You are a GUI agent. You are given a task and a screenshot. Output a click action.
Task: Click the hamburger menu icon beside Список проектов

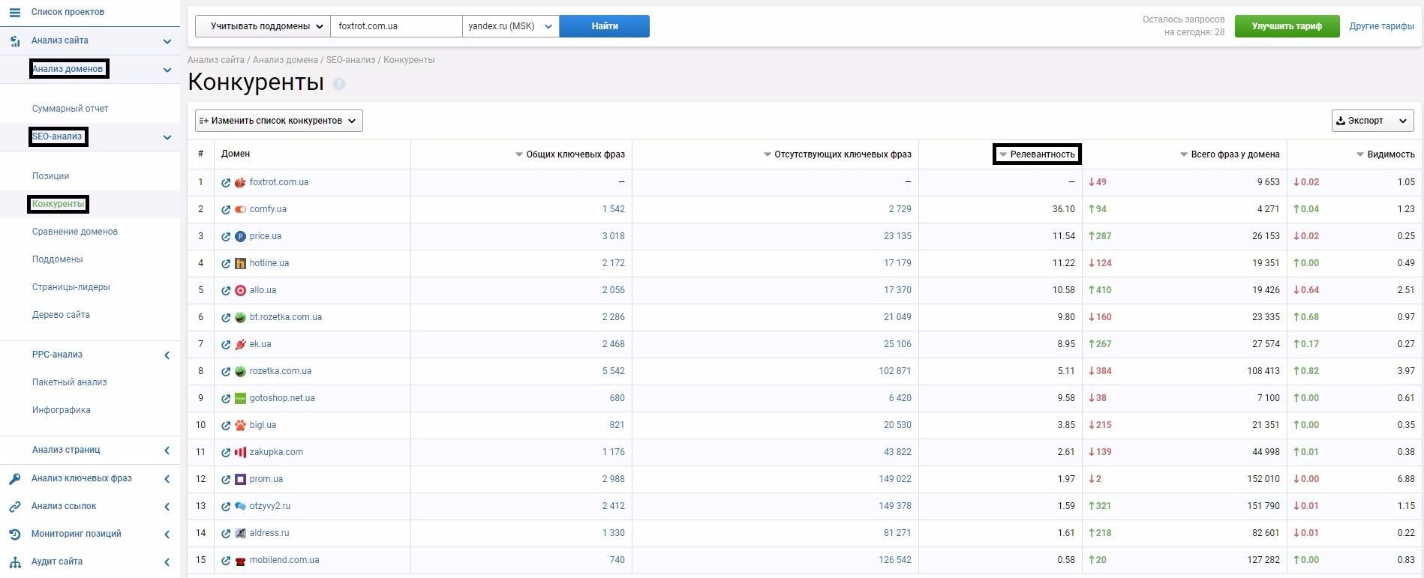[x=15, y=13]
